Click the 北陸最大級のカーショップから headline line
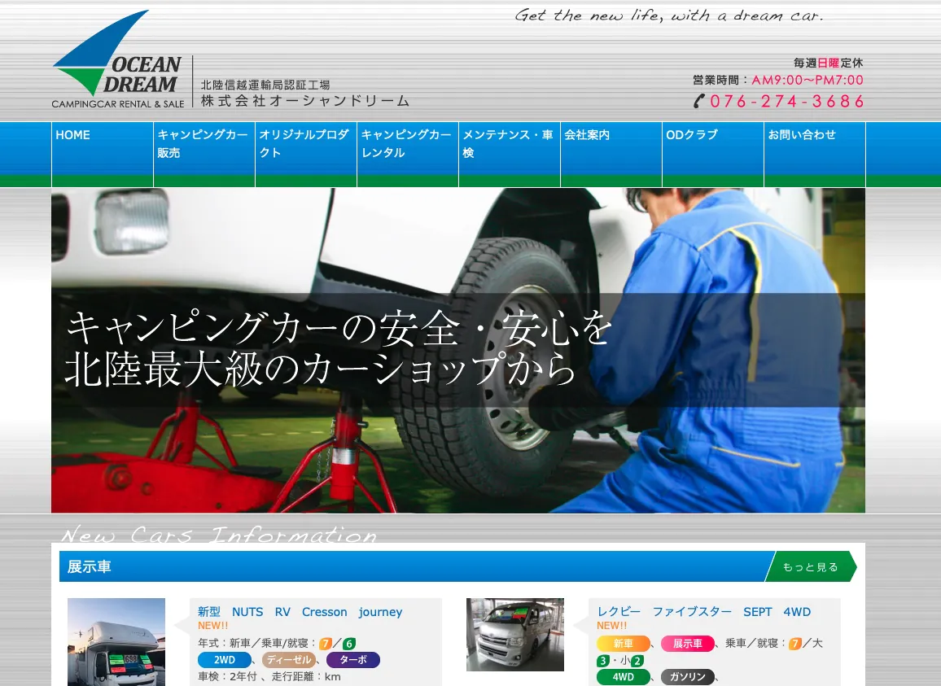 pos(321,368)
